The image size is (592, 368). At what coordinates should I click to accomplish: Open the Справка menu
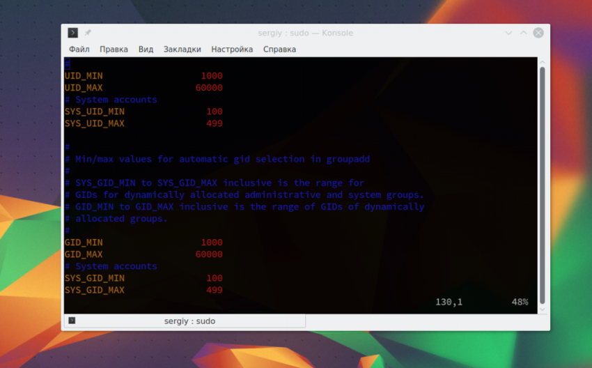coord(279,49)
